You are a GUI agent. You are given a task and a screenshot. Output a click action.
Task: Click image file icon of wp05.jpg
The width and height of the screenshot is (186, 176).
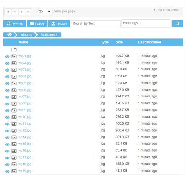[14, 83]
